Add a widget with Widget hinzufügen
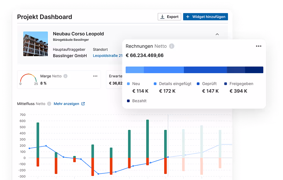Viewport: 283px width, 180px height. (205, 17)
